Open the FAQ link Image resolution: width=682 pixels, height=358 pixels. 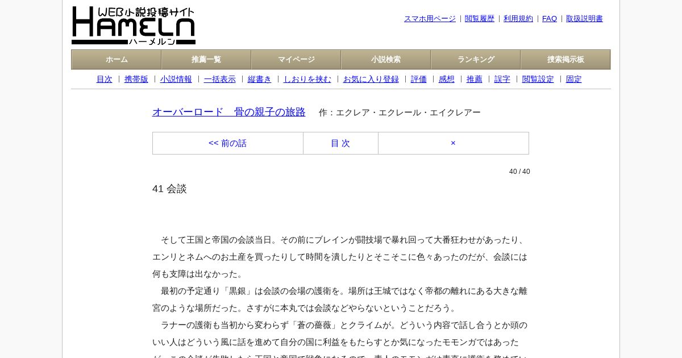550,19
